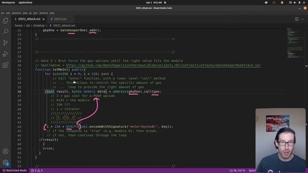Click the notification bell in top bar
This screenshot has height=173, width=308.
165,2
